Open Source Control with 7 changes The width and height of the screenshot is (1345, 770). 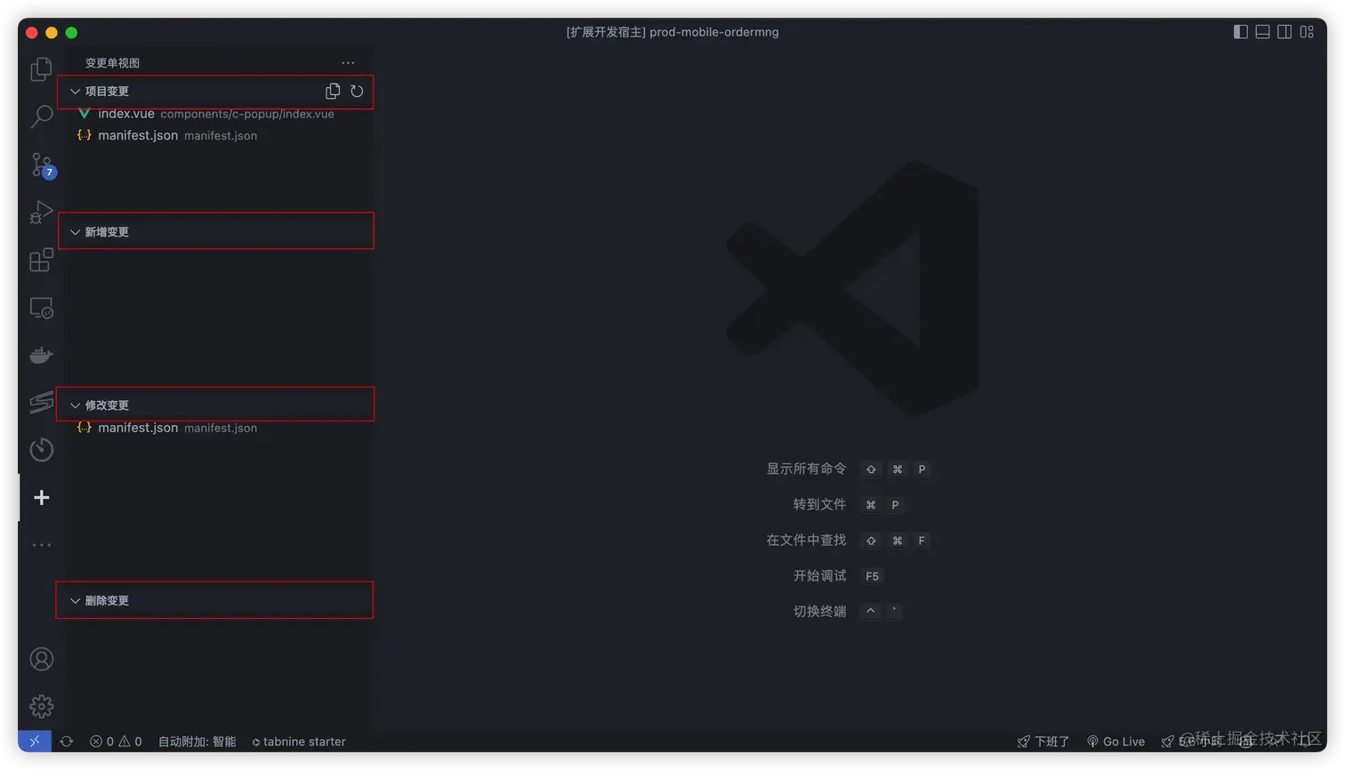tap(42, 165)
